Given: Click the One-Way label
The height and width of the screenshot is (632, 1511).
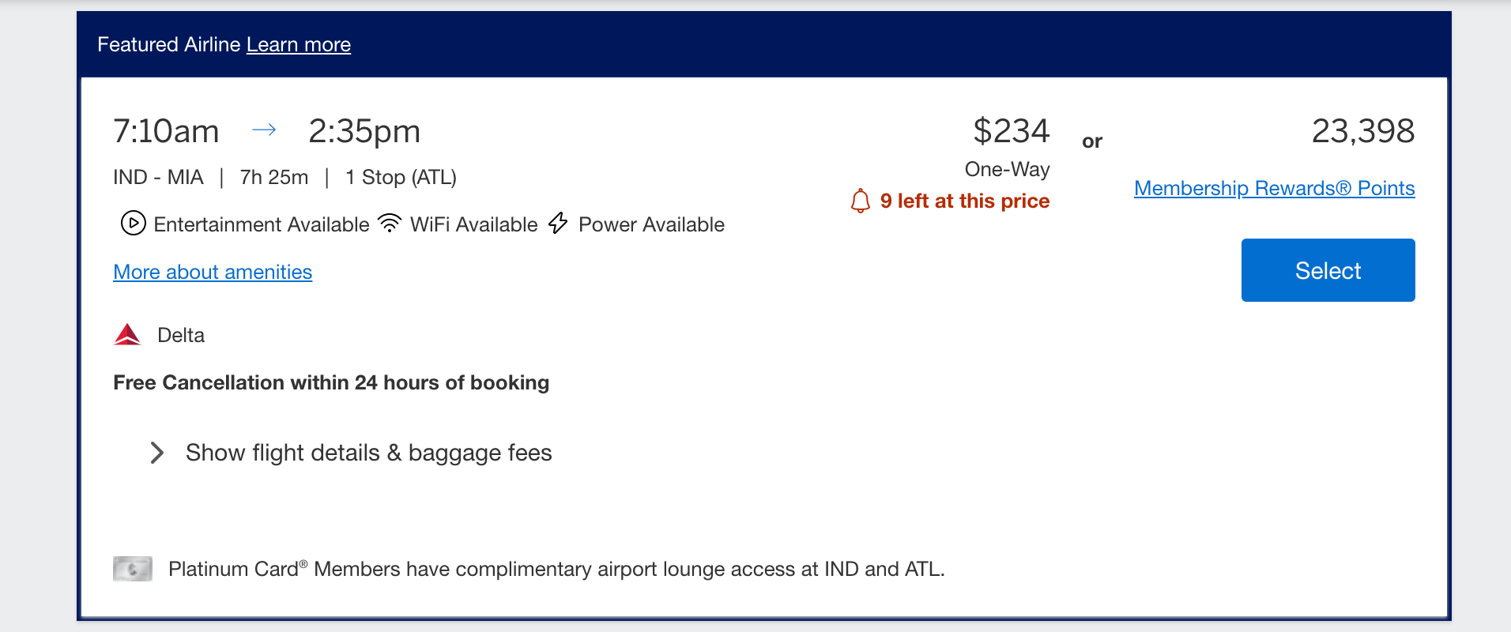Looking at the screenshot, I should point(1007,168).
